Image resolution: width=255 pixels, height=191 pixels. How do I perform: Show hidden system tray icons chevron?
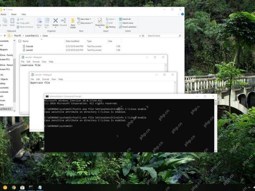tap(249, 188)
